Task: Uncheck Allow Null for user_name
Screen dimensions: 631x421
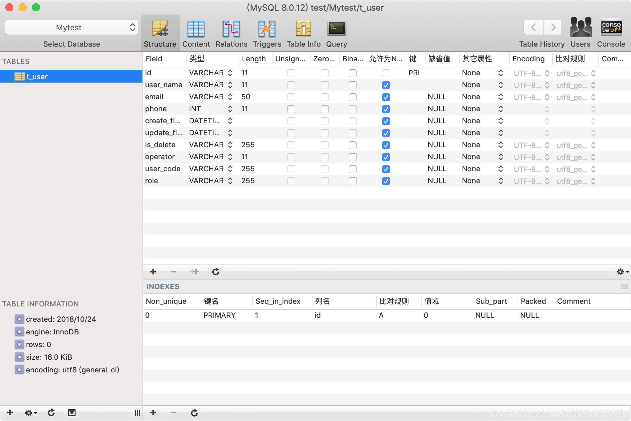Action: pos(386,85)
